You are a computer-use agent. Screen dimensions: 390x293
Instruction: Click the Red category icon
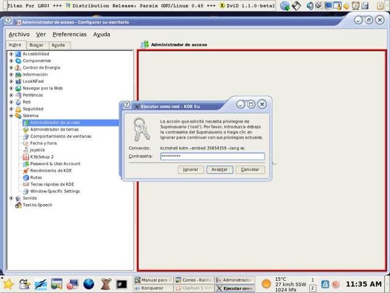18,102
